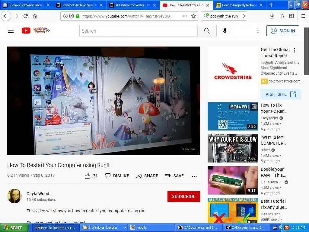Reload the YouTube page
Viewport: 309px width, 232px height.
(x=26, y=16)
